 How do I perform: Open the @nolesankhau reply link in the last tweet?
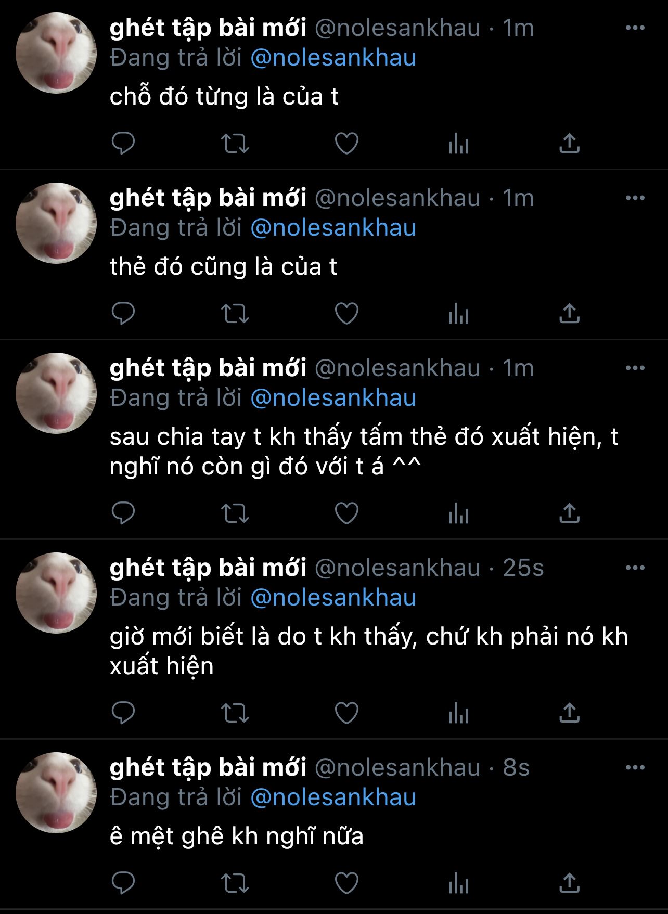(333, 797)
